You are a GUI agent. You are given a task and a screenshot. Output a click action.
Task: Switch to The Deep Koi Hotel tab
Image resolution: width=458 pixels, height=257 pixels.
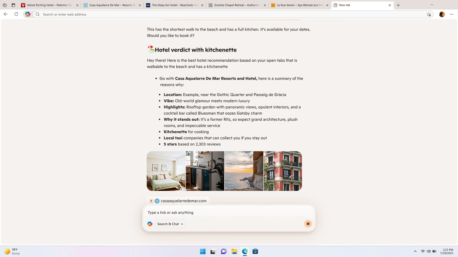[x=175, y=5]
